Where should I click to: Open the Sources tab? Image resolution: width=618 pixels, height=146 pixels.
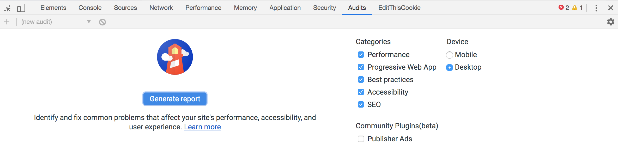(125, 8)
